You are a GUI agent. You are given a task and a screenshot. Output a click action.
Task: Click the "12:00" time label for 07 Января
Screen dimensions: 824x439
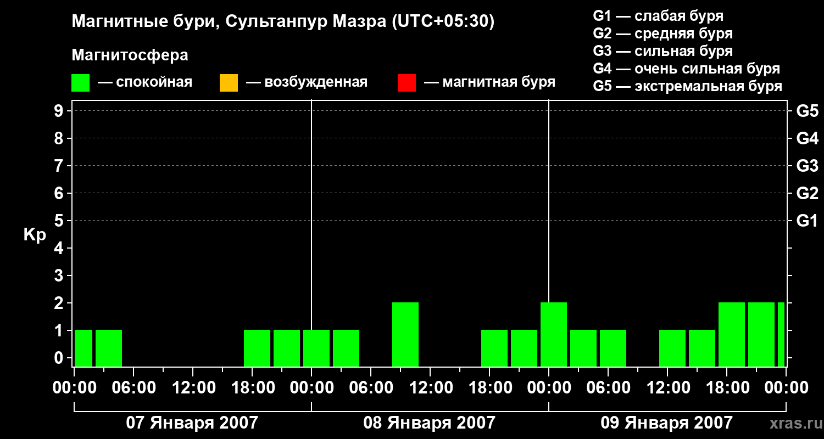[x=193, y=387]
